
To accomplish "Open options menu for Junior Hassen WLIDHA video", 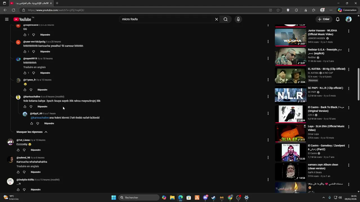I will click(x=349, y=31).
